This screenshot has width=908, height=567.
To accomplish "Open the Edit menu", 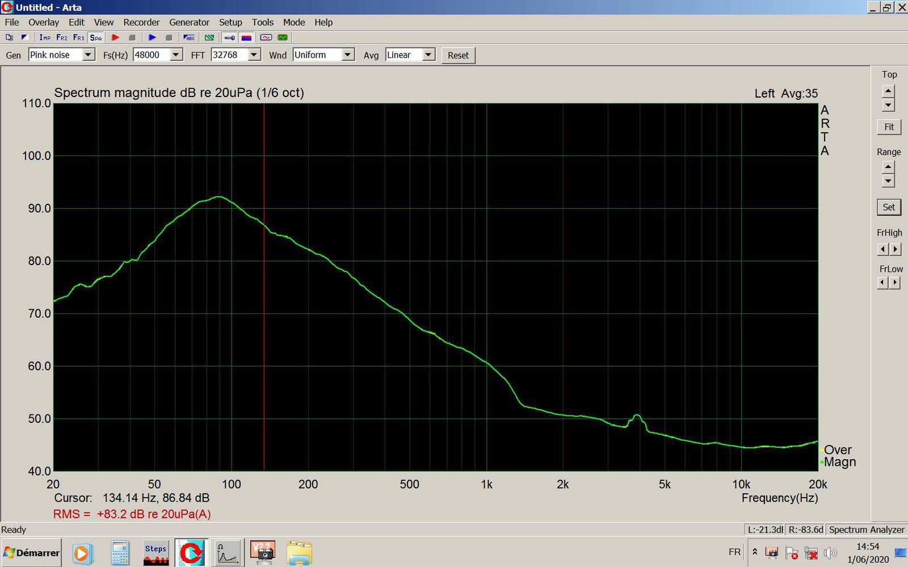I will pos(77,22).
